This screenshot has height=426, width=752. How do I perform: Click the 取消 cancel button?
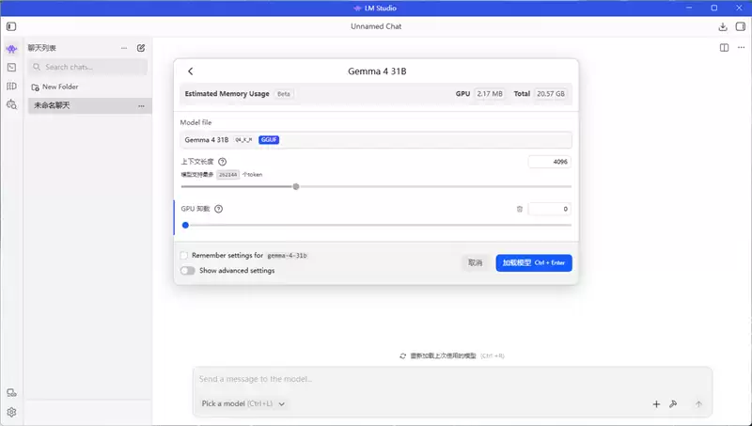click(475, 263)
